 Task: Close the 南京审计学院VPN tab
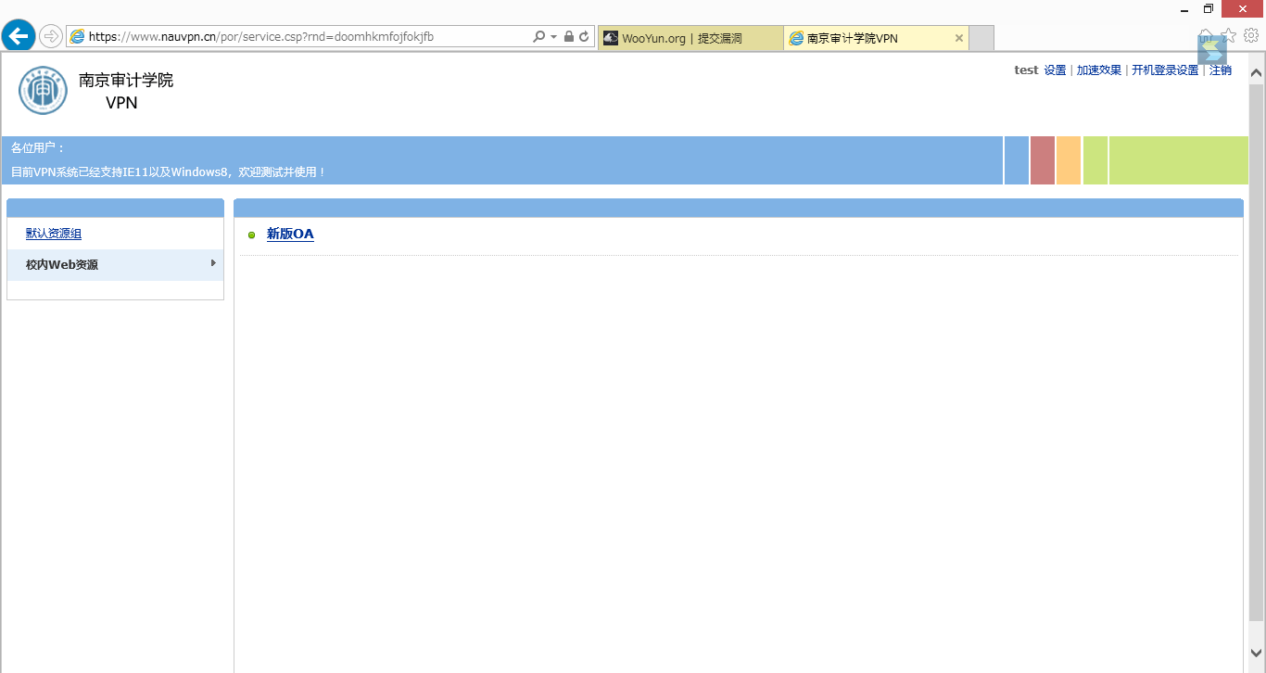click(959, 38)
